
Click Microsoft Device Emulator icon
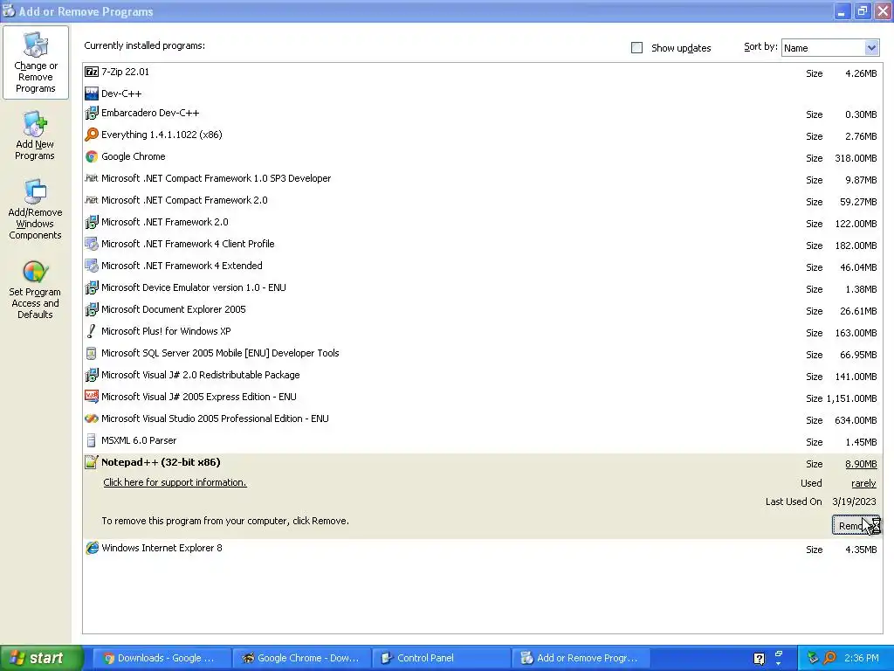point(91,287)
